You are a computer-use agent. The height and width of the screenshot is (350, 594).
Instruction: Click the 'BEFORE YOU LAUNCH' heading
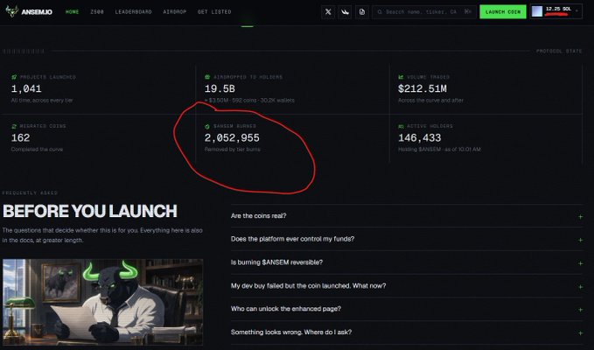tap(90, 212)
